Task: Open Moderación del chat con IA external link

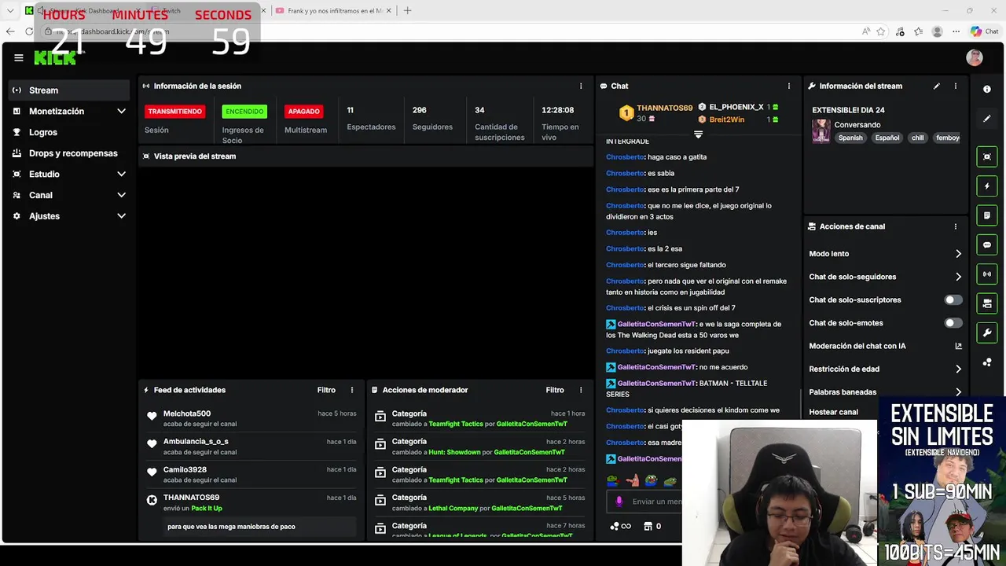Action: pos(958,346)
